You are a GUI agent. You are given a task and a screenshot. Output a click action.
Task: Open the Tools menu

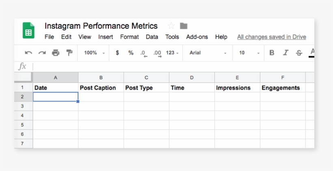pos(172,37)
